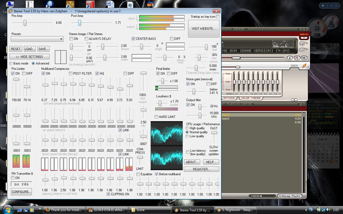Click the RESET button
This screenshot has width=343, height=214.
click(16, 49)
